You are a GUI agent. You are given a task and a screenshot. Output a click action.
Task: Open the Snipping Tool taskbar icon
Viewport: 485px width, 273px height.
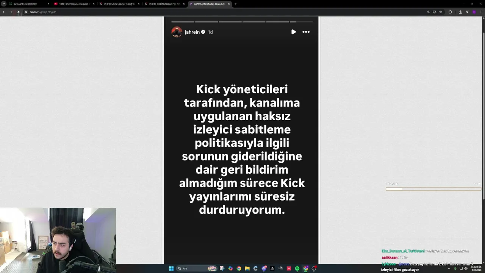pyautogui.click(x=222, y=268)
